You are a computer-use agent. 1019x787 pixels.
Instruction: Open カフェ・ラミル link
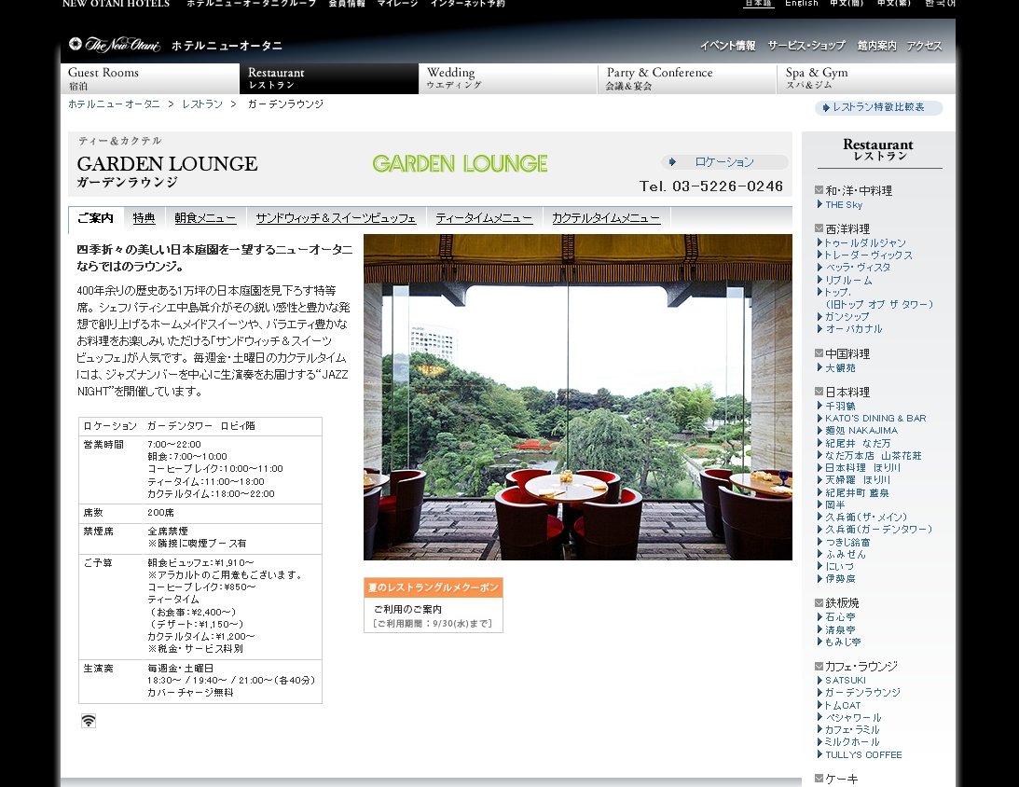pyautogui.click(x=851, y=730)
